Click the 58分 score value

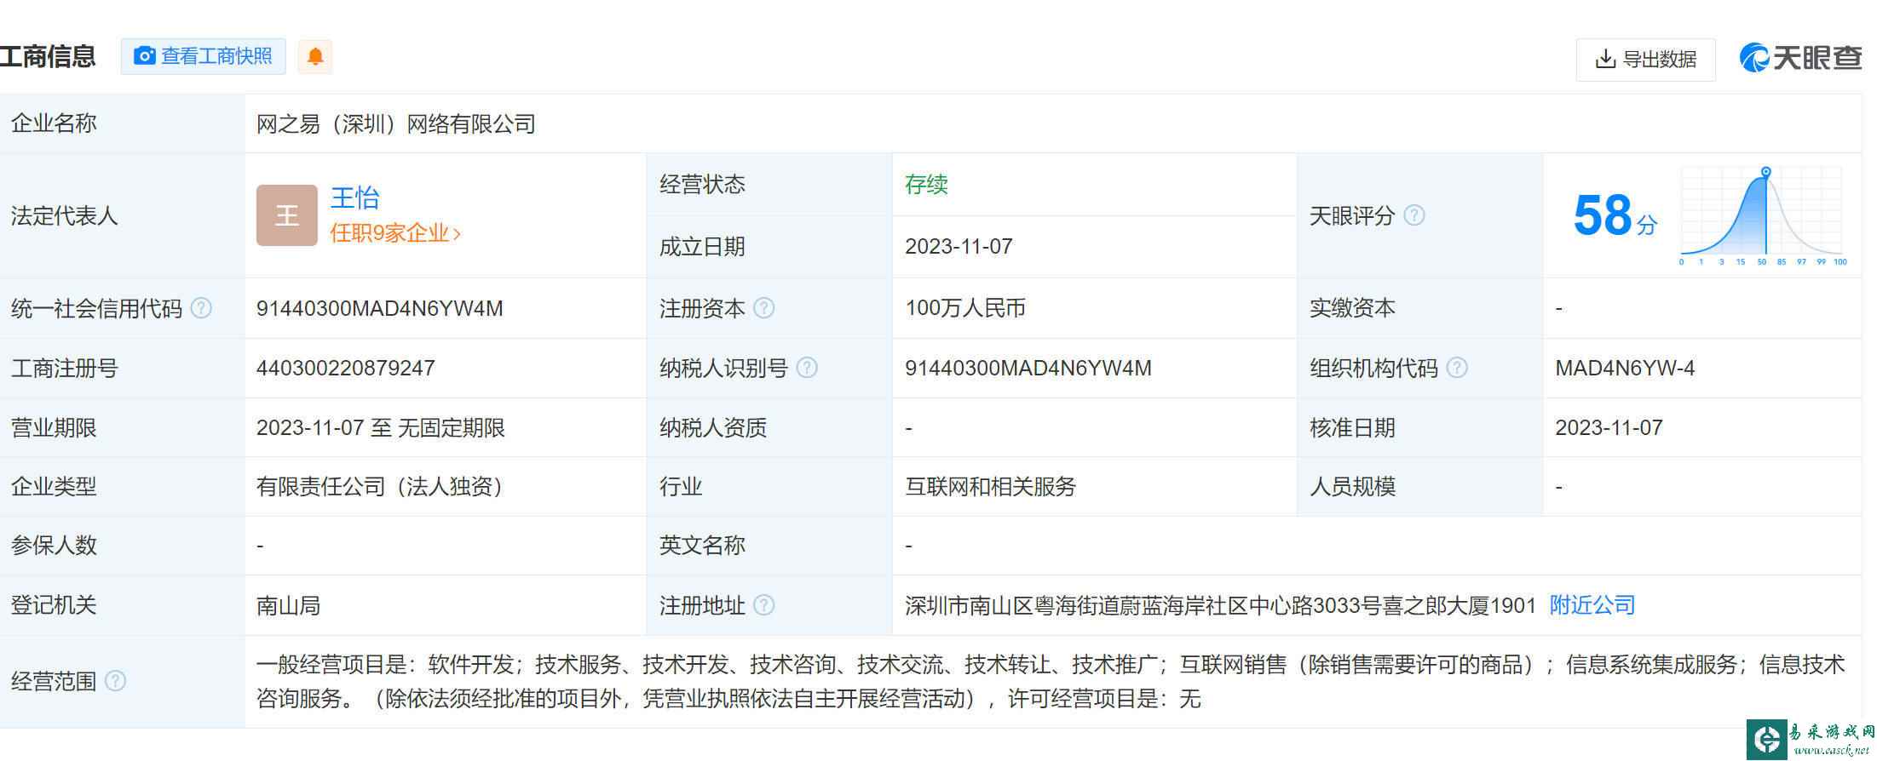click(x=1615, y=216)
